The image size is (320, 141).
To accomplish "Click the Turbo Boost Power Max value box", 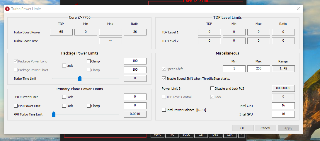I will pos(110,32).
